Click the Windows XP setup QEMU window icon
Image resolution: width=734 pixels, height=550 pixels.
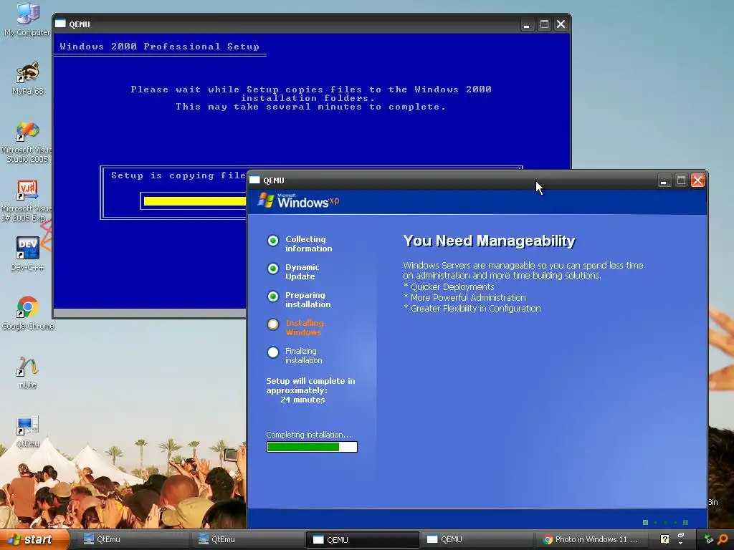point(254,180)
